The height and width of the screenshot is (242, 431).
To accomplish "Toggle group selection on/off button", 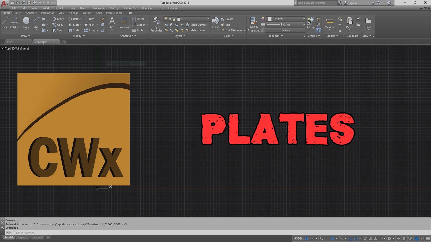I will pos(318,30).
